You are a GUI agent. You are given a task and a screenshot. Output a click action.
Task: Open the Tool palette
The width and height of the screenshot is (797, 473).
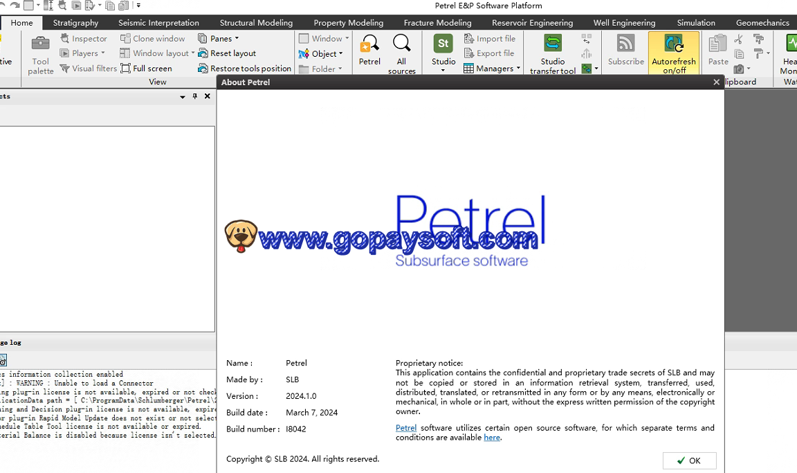pos(41,53)
